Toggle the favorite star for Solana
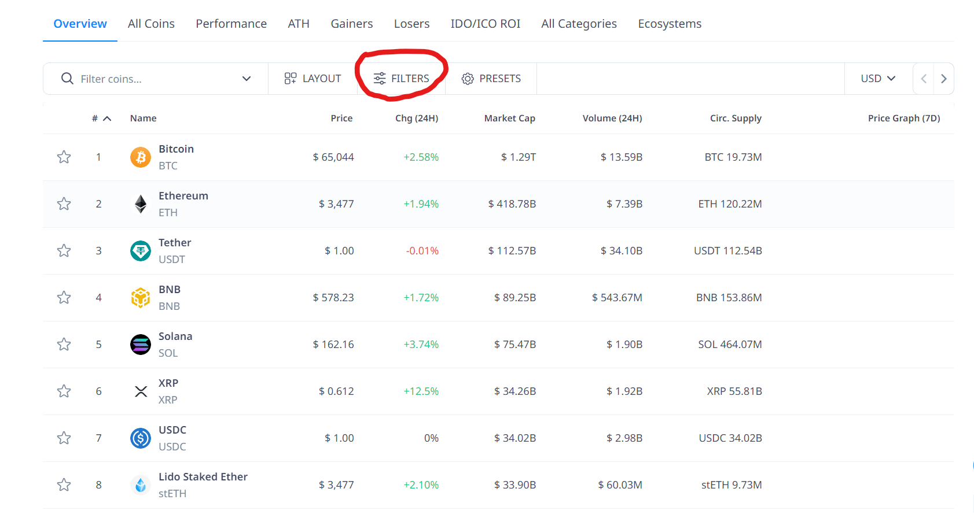This screenshot has height=518, width=974. [64, 345]
